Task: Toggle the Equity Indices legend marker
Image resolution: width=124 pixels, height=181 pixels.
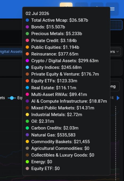Action: pos(12,98)
